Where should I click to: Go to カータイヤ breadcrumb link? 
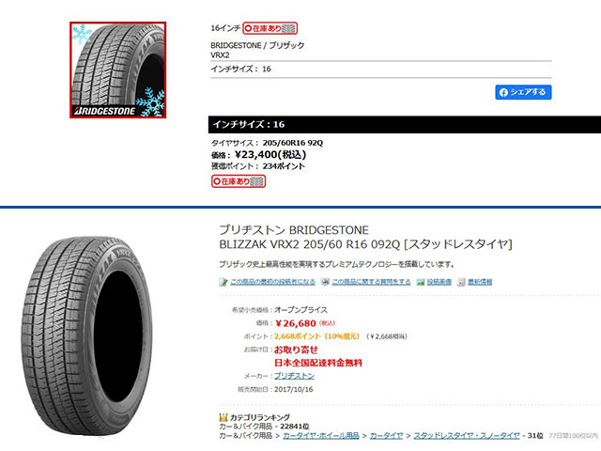click(x=386, y=436)
